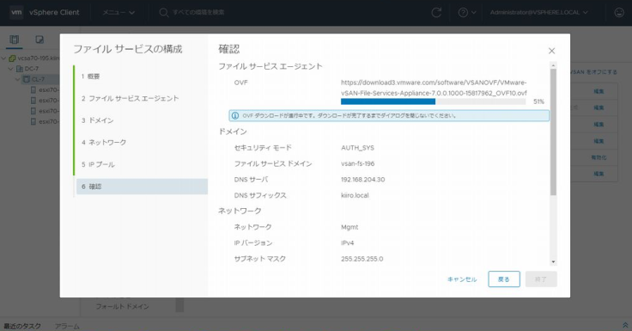Screen dimensions: 632x331
Task: Click the 有効化 link in background panel
Action: 599,157
